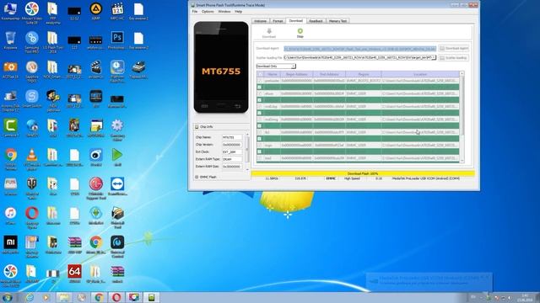This screenshot has width=540, height=303.
Task: Open the Photoshop desktop shortcut
Action: coord(117,38)
